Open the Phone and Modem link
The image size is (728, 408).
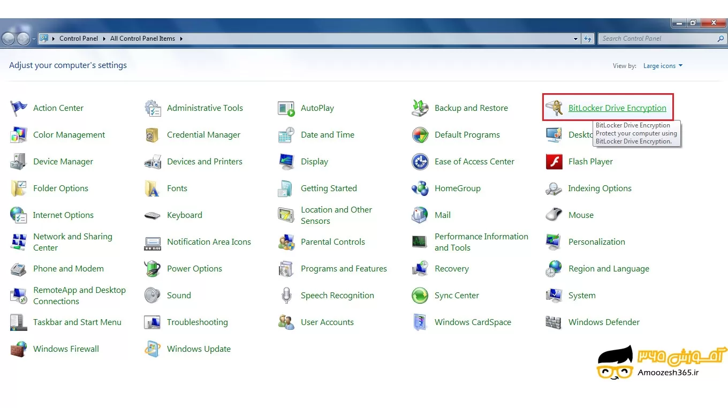pos(69,269)
